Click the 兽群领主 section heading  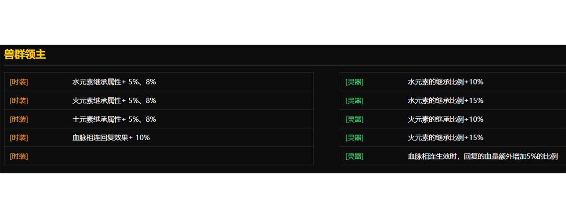tap(25, 55)
